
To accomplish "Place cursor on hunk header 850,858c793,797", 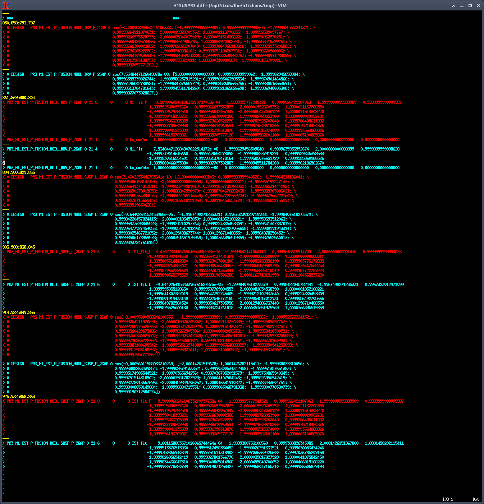I will click(x=19, y=23).
